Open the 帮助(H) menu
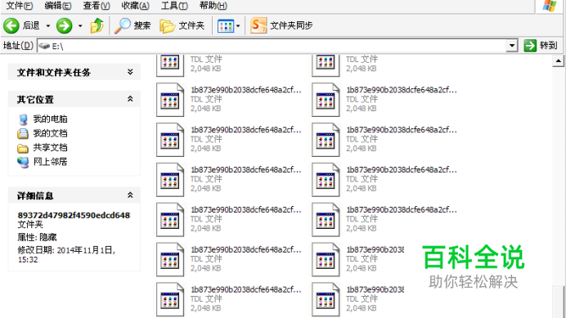This screenshot has height=318, width=566. 213,6
